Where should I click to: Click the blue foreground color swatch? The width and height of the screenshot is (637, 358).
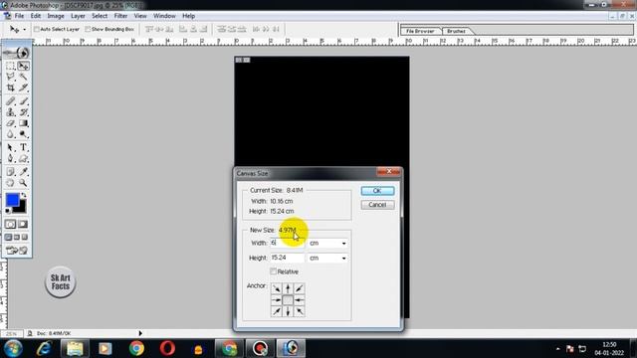[12, 199]
